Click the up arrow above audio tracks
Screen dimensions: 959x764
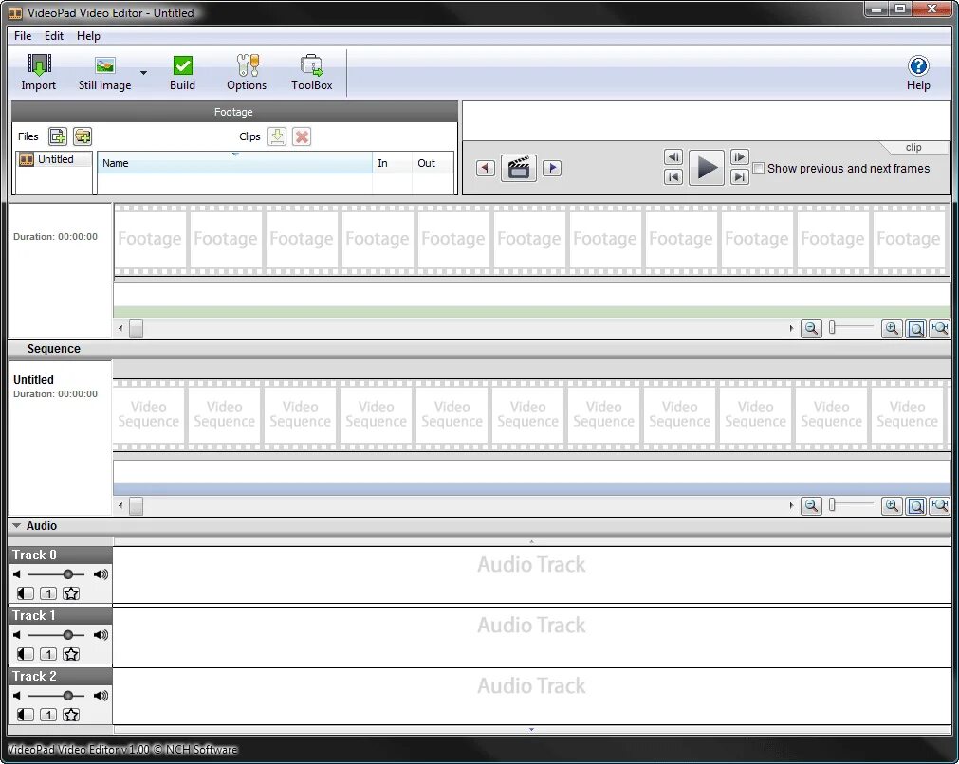point(531,541)
